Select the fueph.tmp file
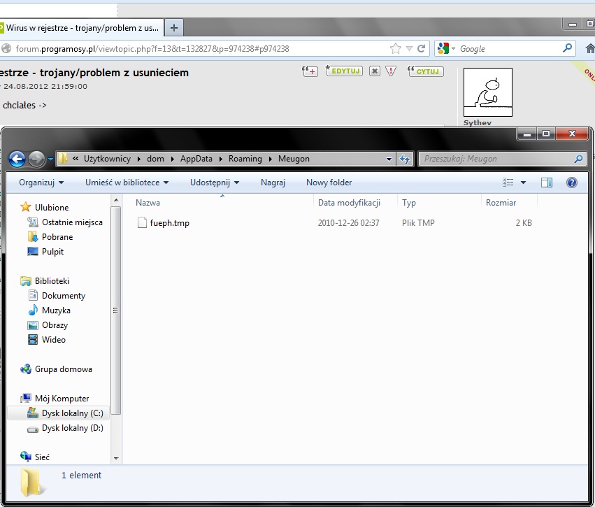The image size is (595, 507). (169, 223)
